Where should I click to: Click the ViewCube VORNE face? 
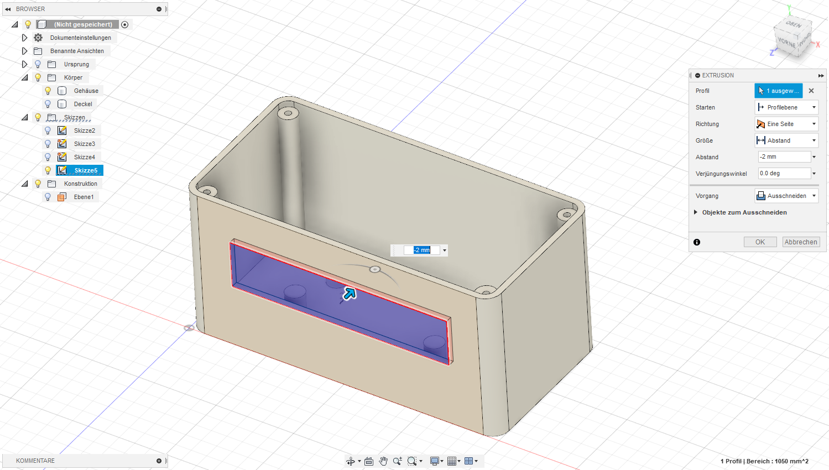(x=786, y=43)
